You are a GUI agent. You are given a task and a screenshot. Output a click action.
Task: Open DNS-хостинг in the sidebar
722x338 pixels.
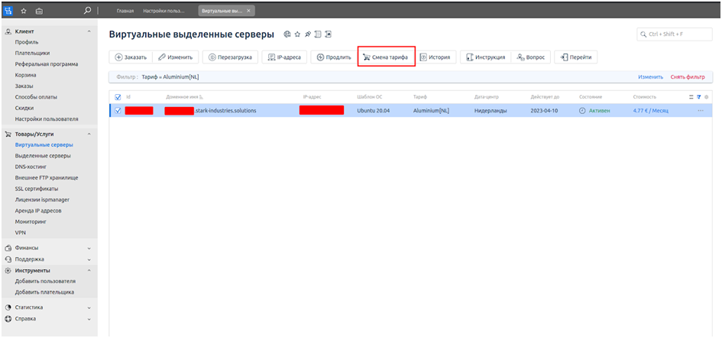point(32,166)
